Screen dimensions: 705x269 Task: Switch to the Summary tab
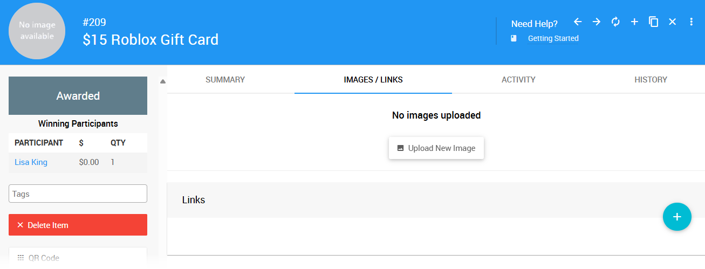225,80
